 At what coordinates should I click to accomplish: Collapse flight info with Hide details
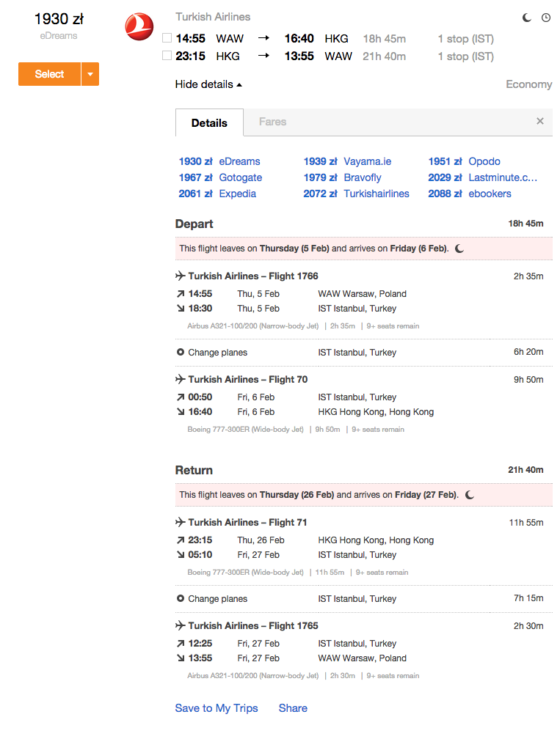point(208,84)
